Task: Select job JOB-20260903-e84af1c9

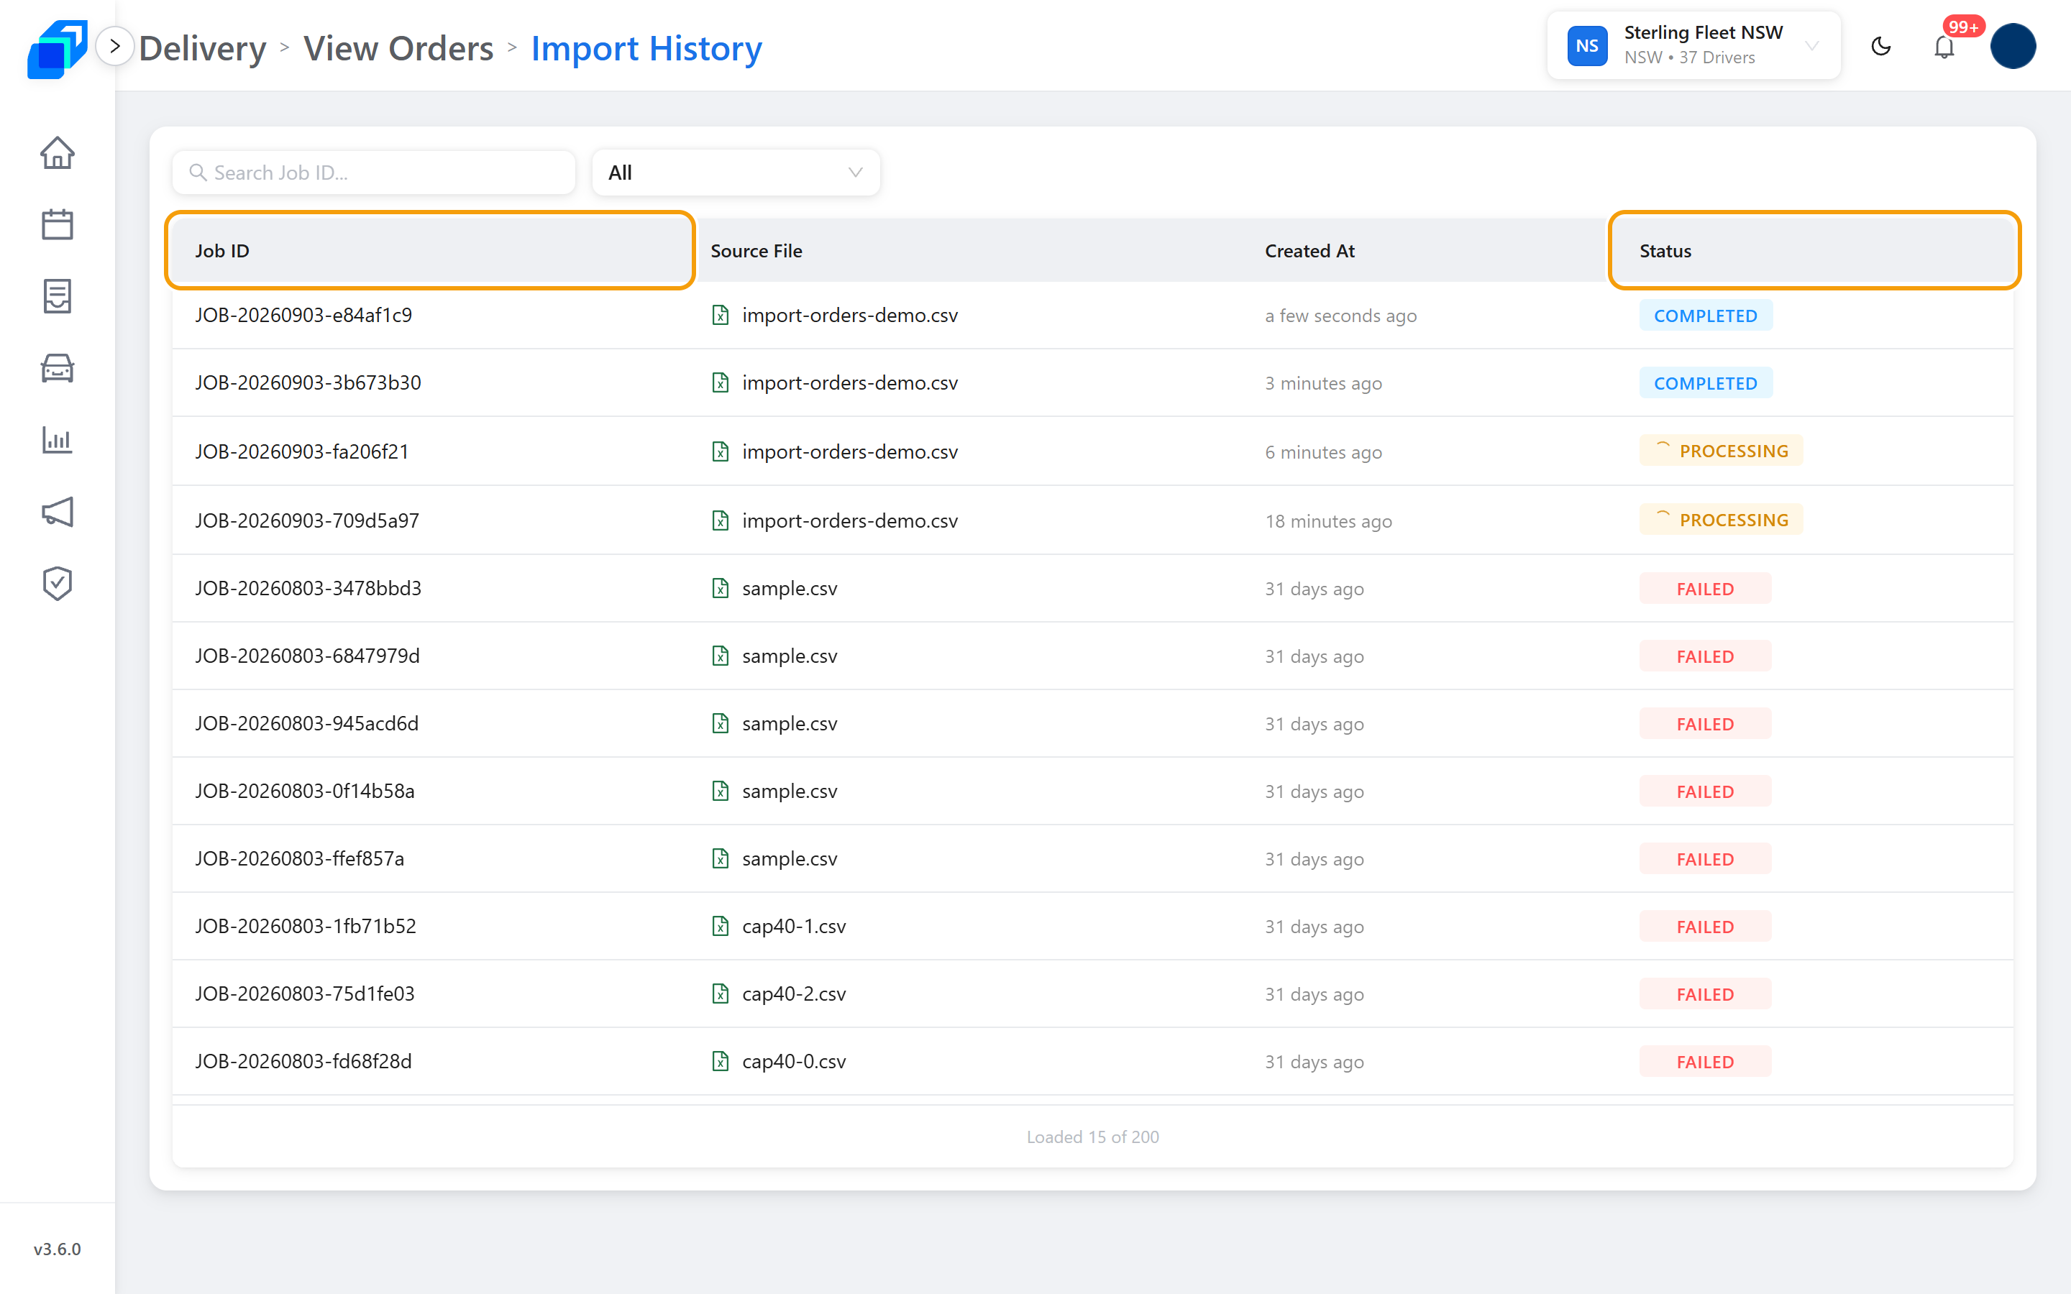Action: [x=303, y=315]
